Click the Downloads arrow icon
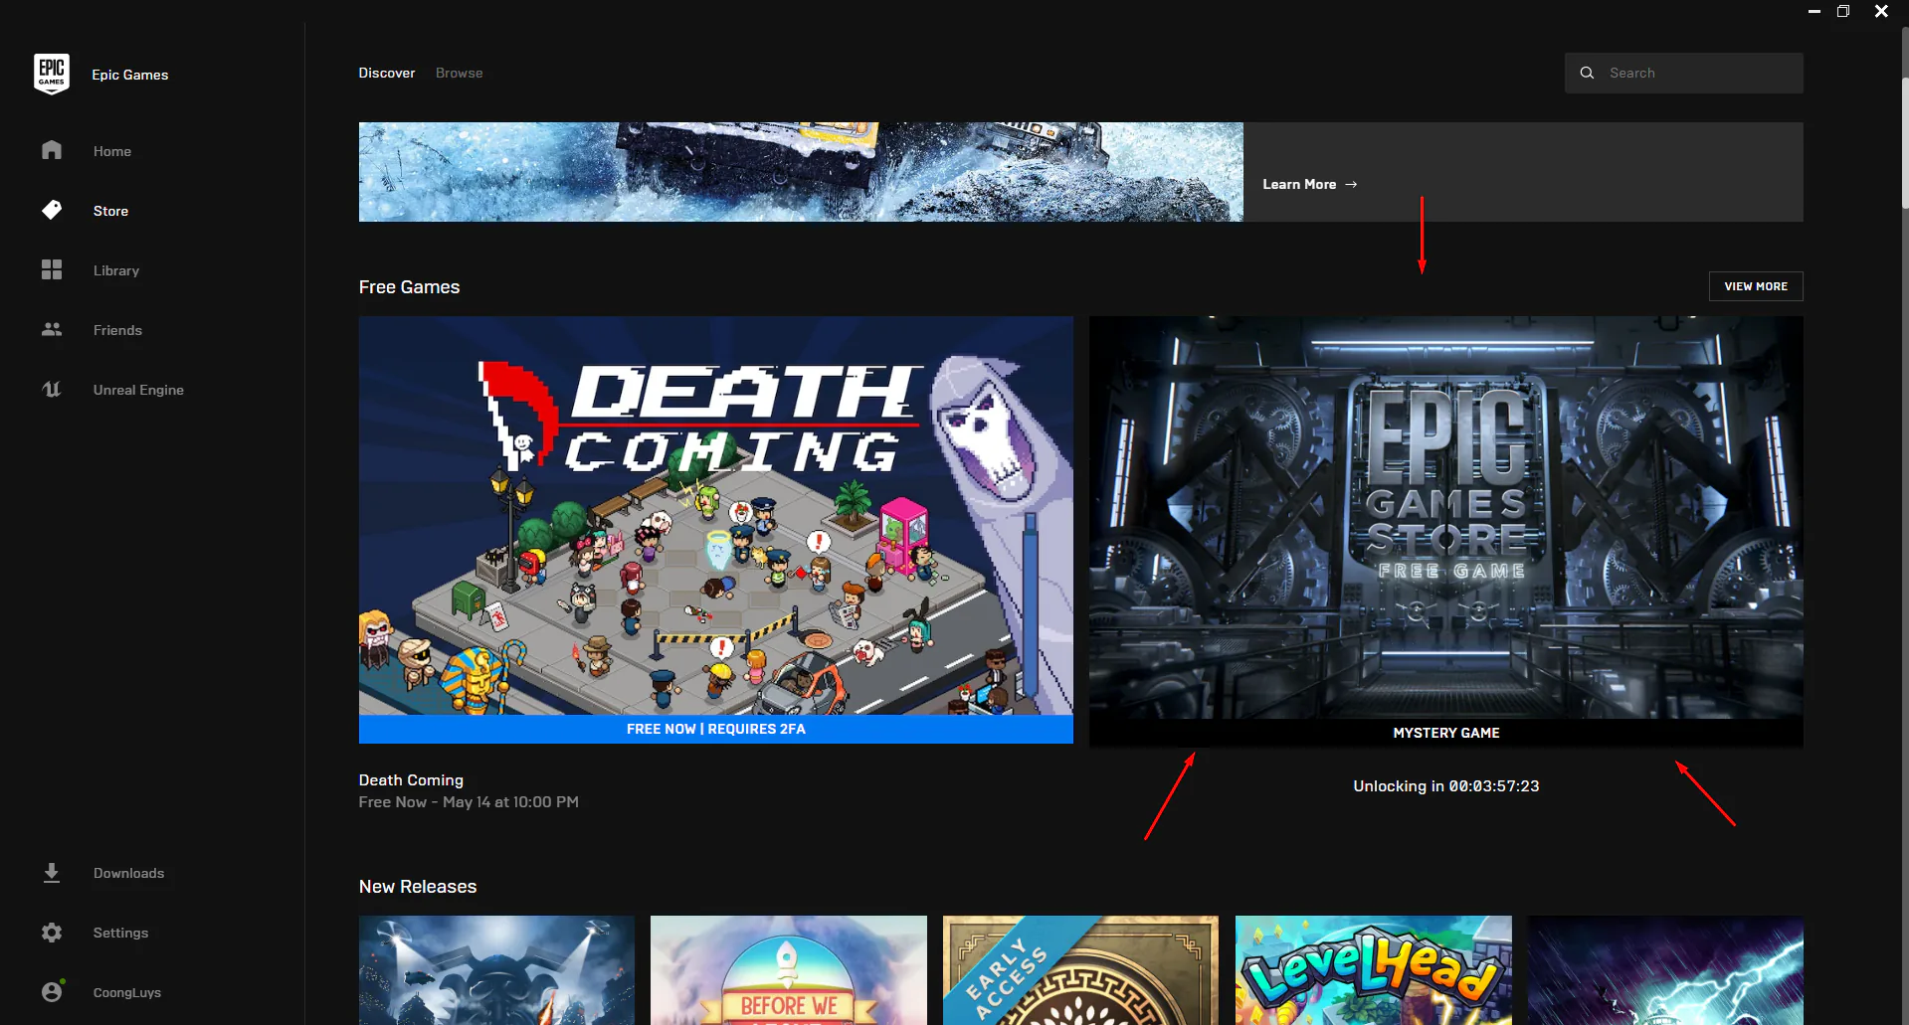1909x1025 pixels. [52, 873]
